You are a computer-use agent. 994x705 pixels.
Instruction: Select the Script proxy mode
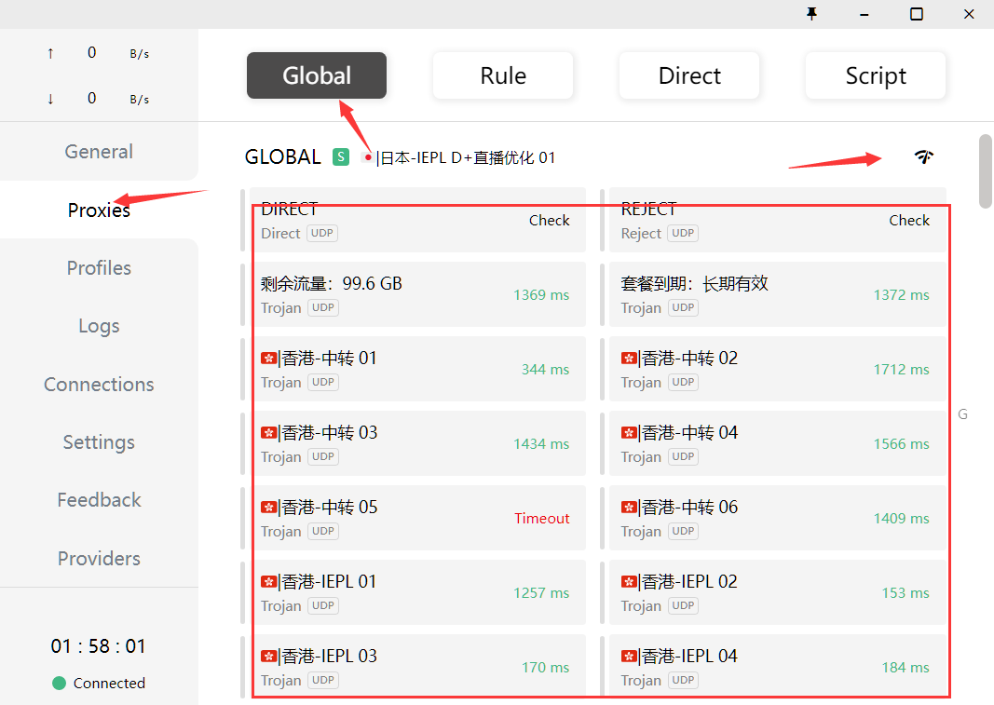click(876, 75)
